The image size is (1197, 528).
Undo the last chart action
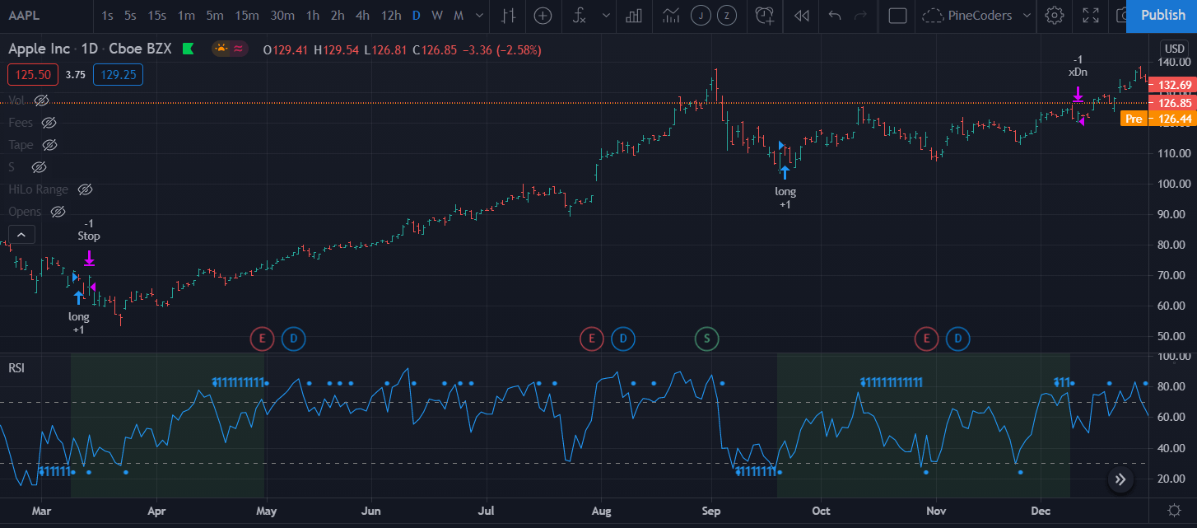pos(834,16)
